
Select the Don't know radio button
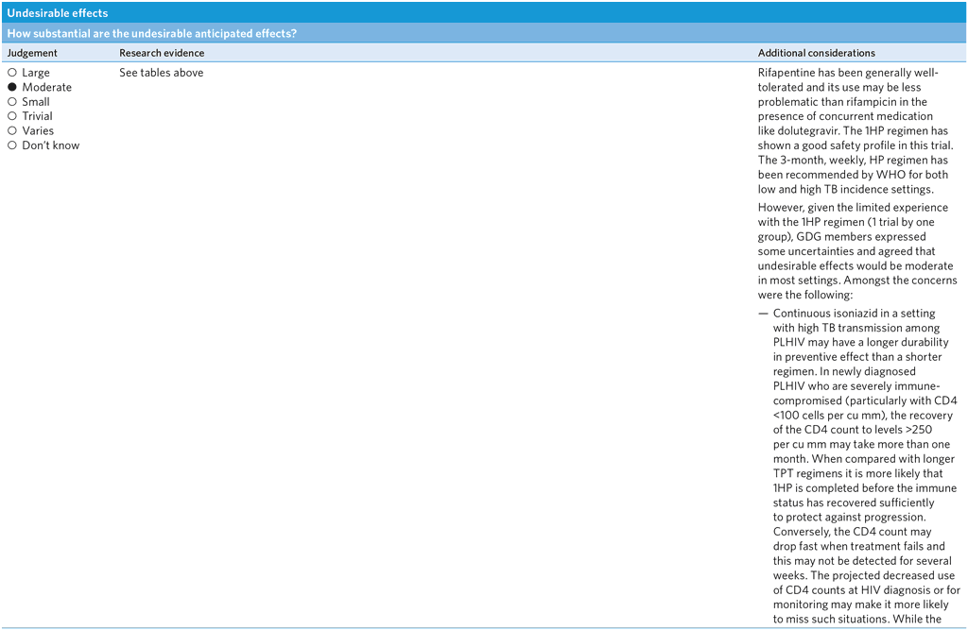point(12,145)
